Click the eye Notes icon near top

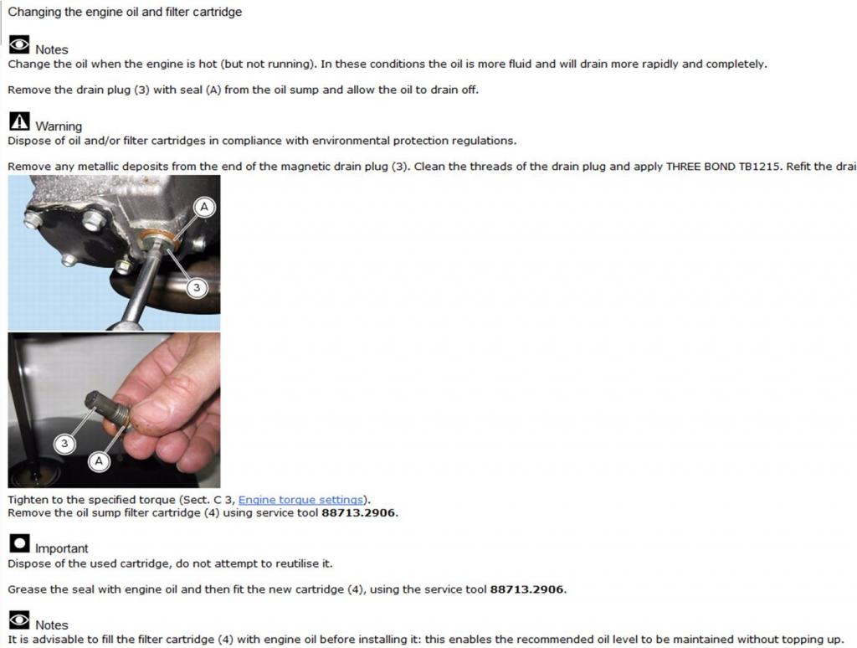[19, 45]
